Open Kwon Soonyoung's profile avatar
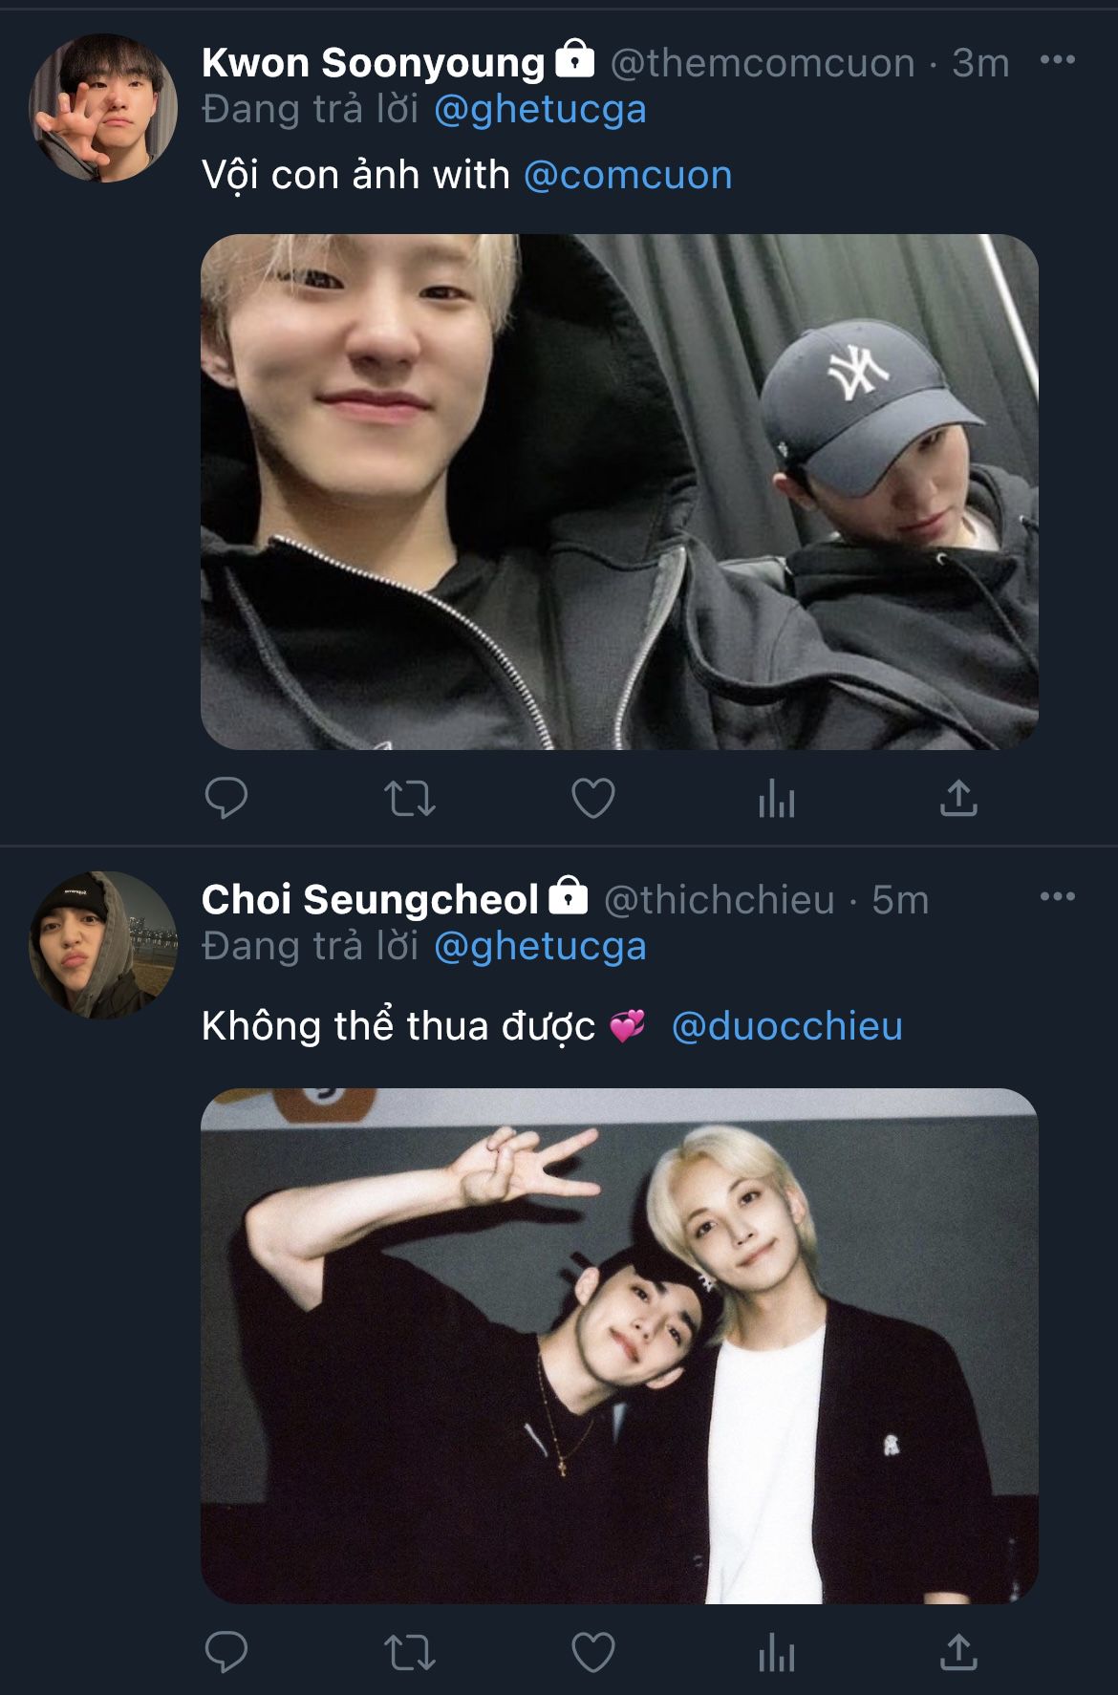 coord(103,108)
